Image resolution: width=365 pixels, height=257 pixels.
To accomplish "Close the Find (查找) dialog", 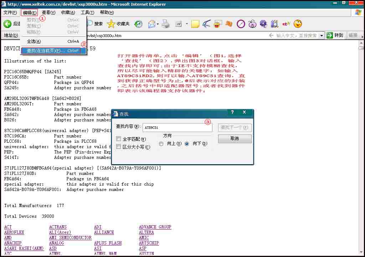I will tap(244, 112).
